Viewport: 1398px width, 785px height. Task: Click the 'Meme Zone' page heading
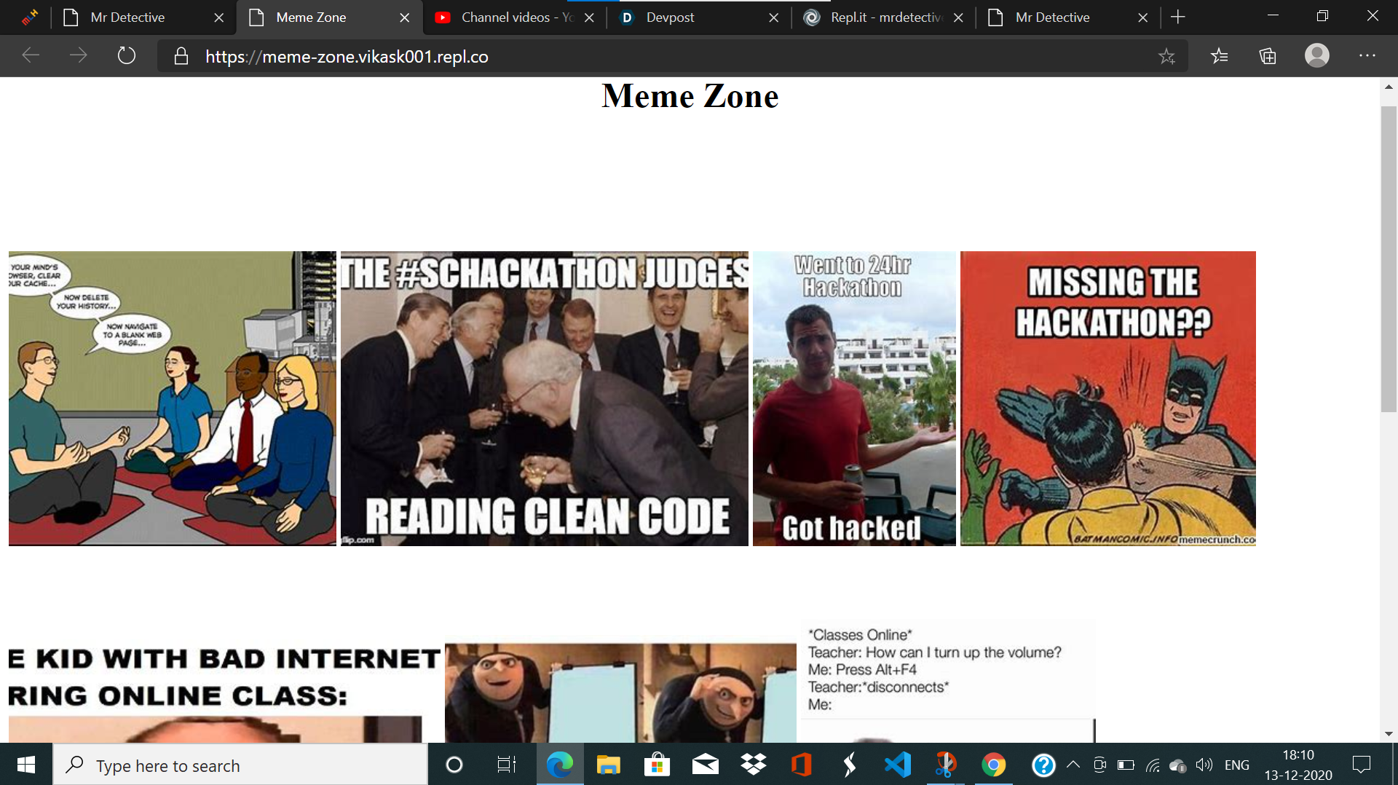tap(690, 96)
